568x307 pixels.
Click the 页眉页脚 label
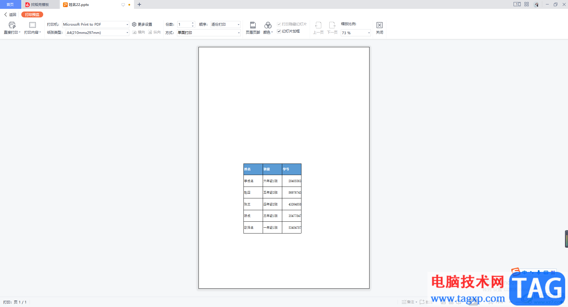(253, 32)
